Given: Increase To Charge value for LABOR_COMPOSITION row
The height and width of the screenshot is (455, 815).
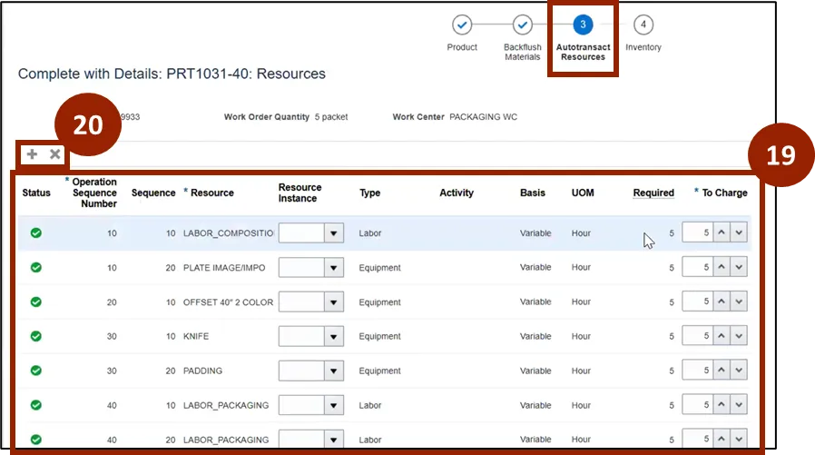Looking at the screenshot, I should (722, 233).
